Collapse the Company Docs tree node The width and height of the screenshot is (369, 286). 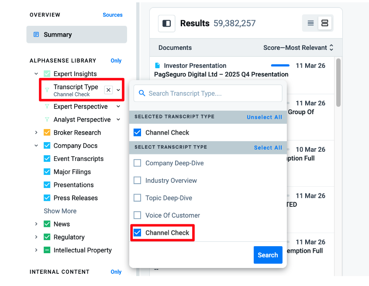pos(36,146)
